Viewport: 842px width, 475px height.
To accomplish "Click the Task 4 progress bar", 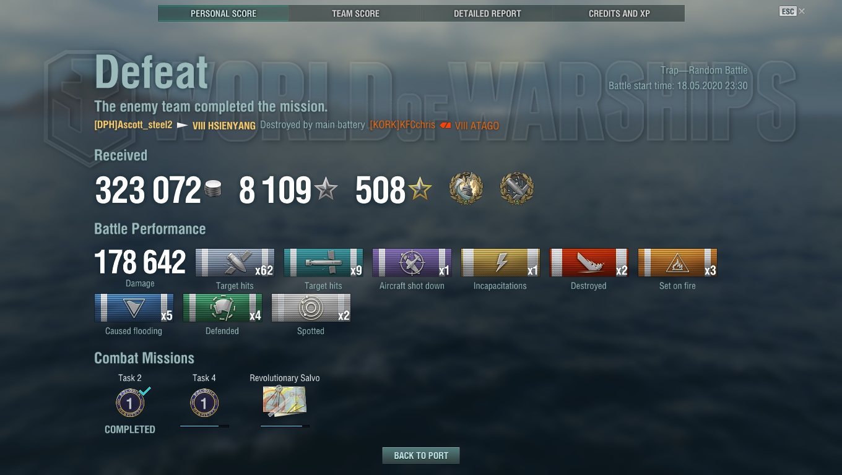I will coord(204,426).
